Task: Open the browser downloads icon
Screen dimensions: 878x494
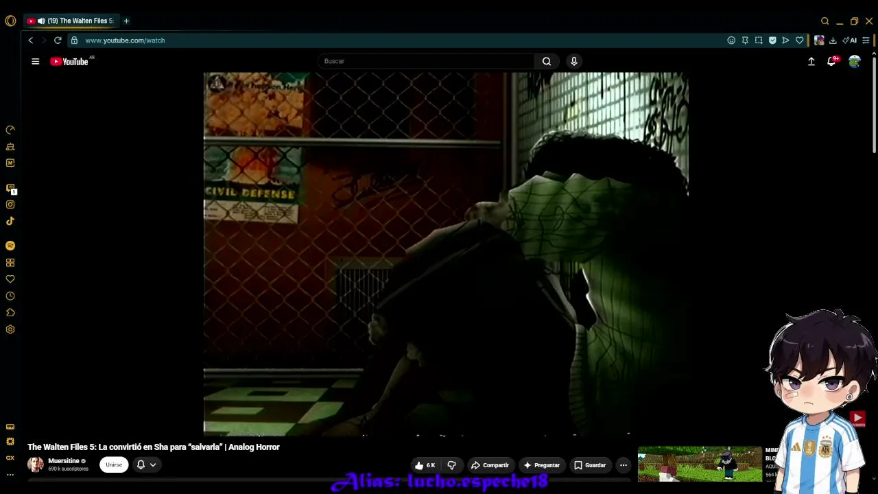Action: (833, 40)
